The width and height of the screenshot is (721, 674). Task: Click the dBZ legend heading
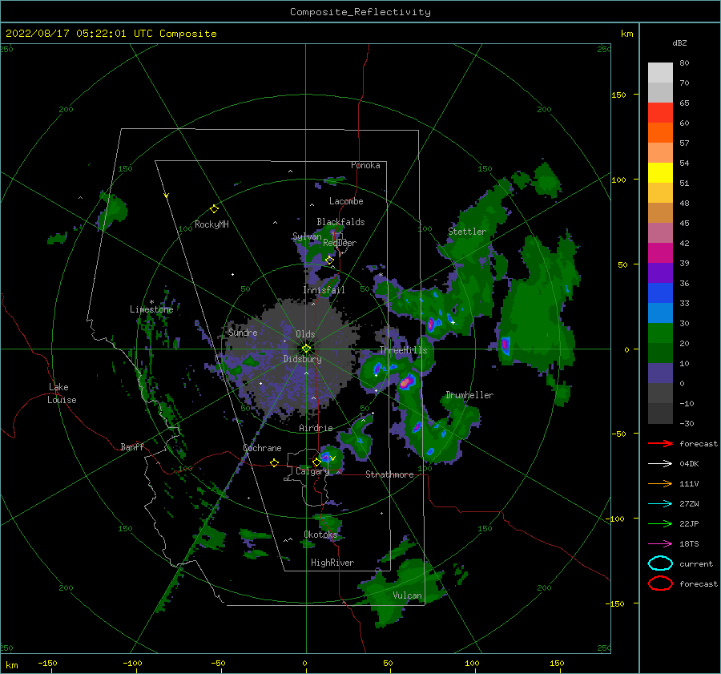click(x=679, y=42)
